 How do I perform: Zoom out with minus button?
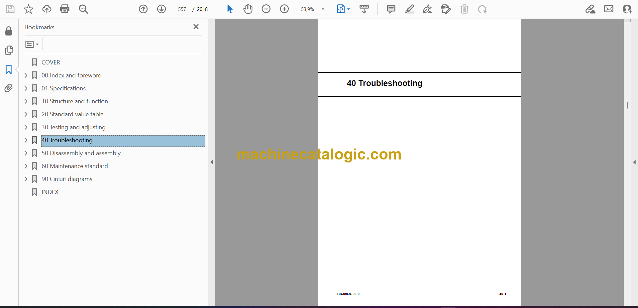point(266,9)
